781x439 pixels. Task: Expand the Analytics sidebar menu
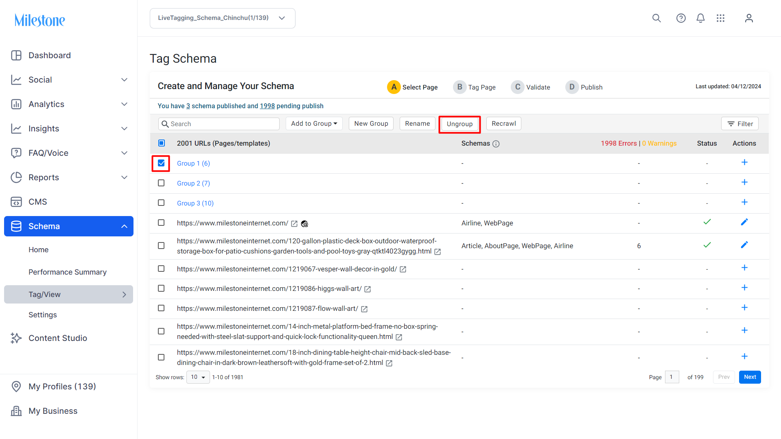125,104
